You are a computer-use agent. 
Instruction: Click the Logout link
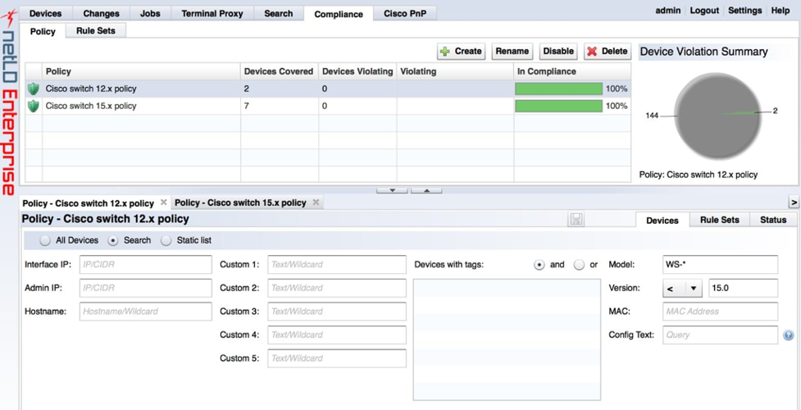tap(703, 11)
